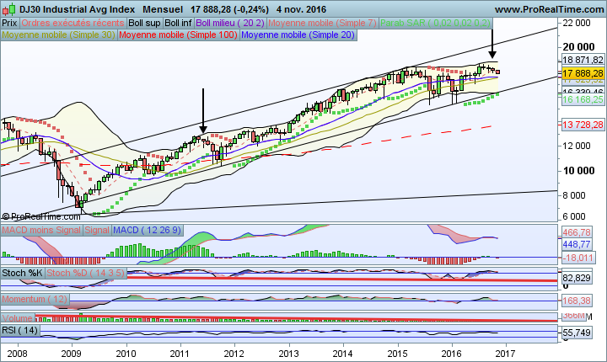The width and height of the screenshot is (607, 362).
Task: Click the 55,749 RSI value tag
Action: click(577, 333)
